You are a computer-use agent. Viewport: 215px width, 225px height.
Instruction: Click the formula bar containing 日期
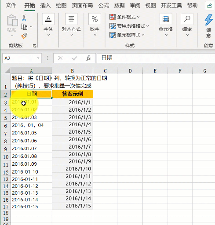tap(156, 58)
